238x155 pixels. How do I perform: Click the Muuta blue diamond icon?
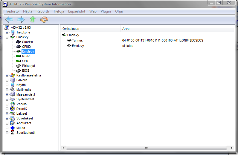[13, 128]
